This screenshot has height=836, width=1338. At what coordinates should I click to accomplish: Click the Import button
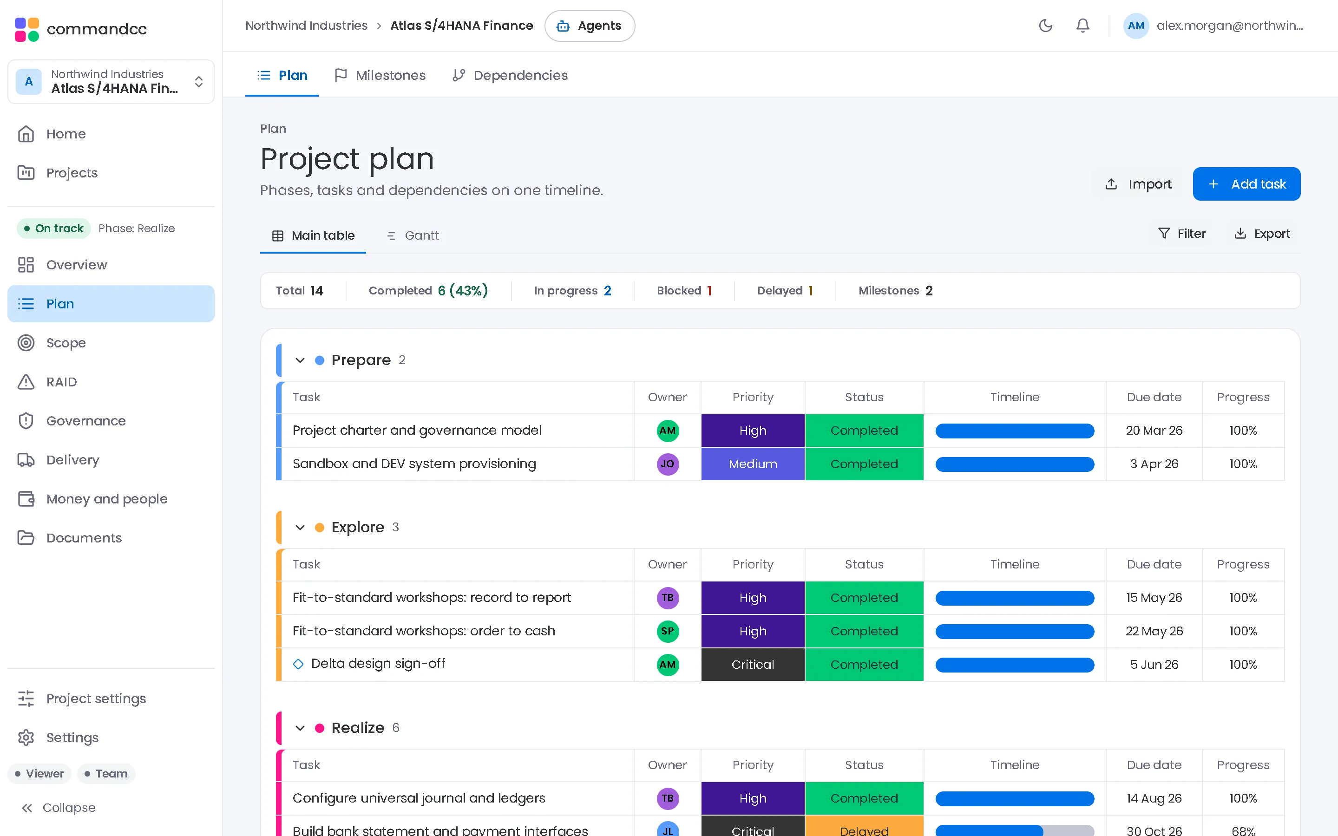1138,184
